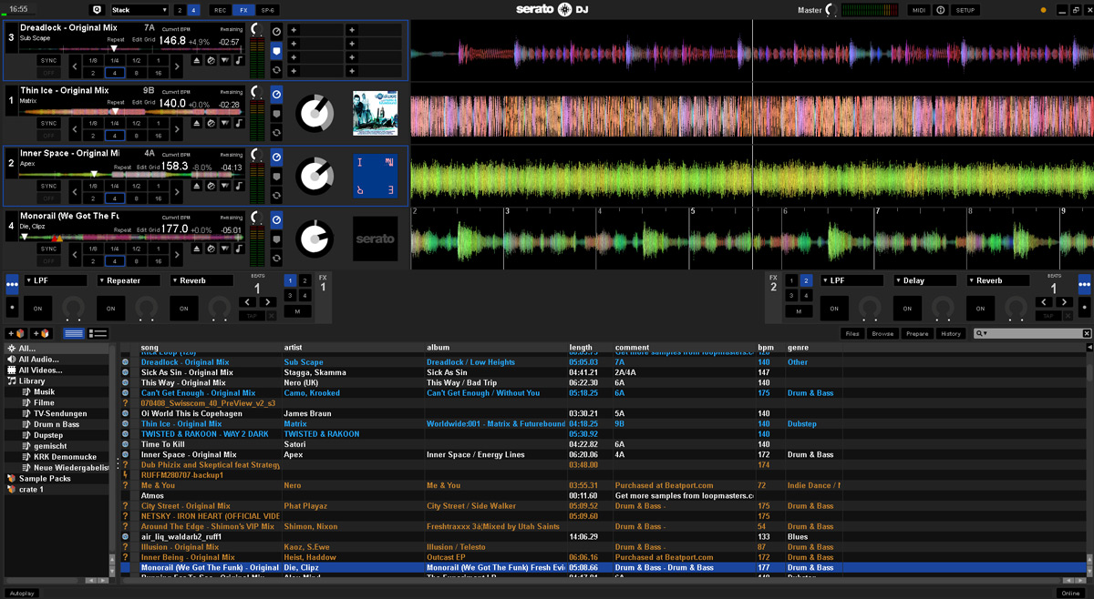Viewport: 1094px width, 599px height.
Task: Show cue points panel on deck 3
Action: pyautogui.click(x=276, y=51)
